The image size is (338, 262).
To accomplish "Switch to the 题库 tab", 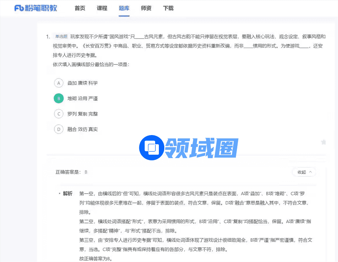I will (x=124, y=8).
